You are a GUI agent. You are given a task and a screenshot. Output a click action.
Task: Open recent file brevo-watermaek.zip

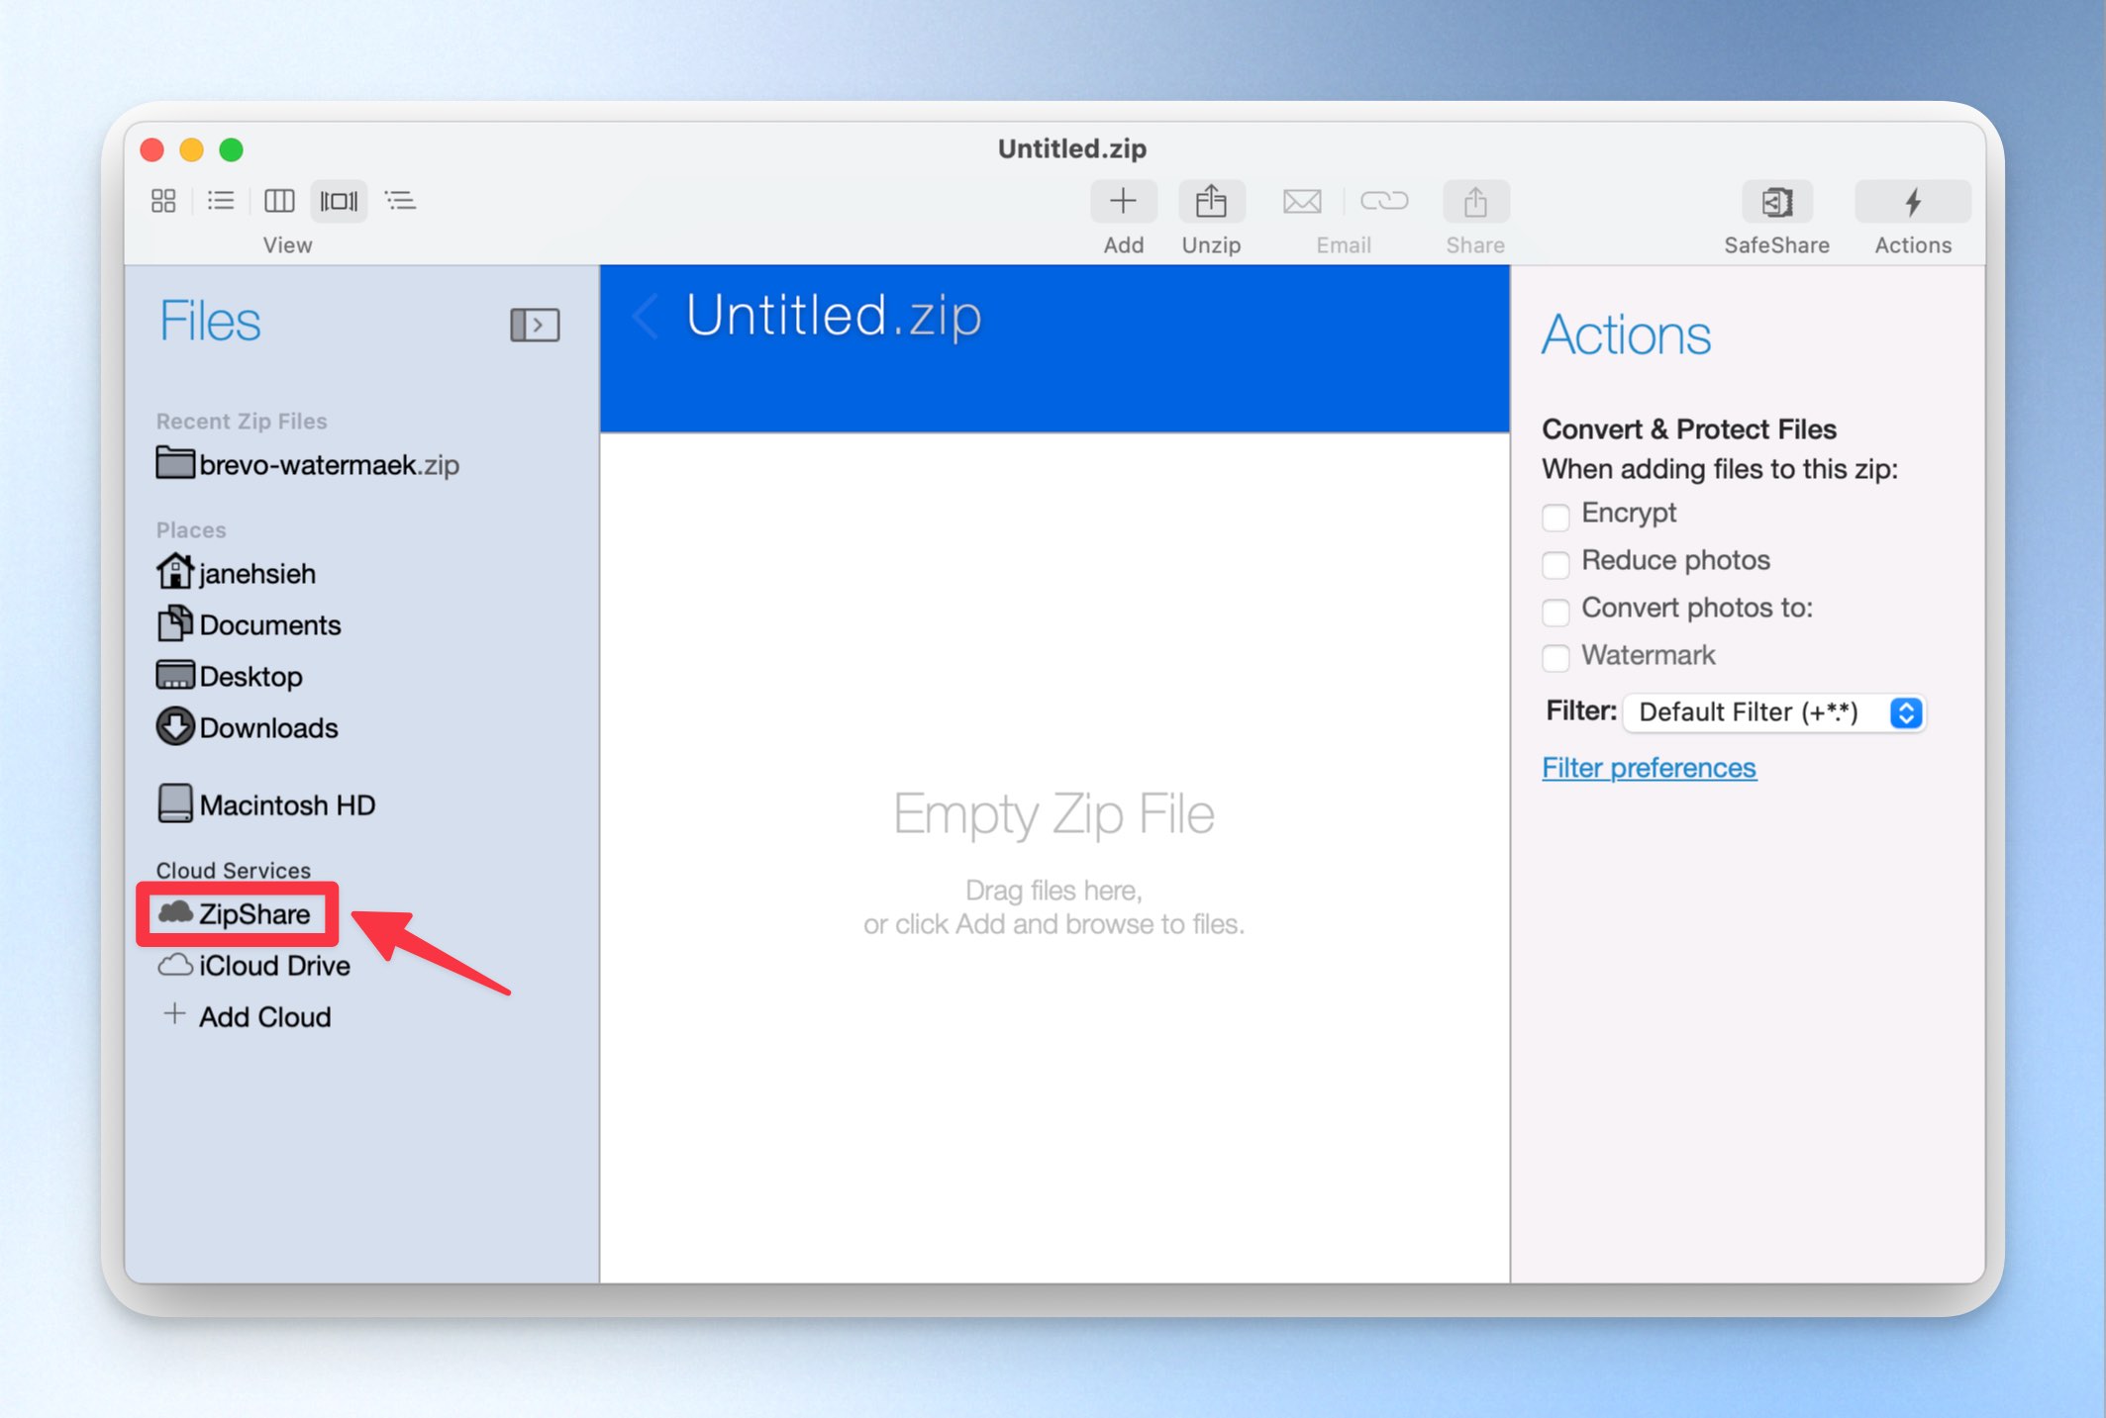(x=308, y=464)
